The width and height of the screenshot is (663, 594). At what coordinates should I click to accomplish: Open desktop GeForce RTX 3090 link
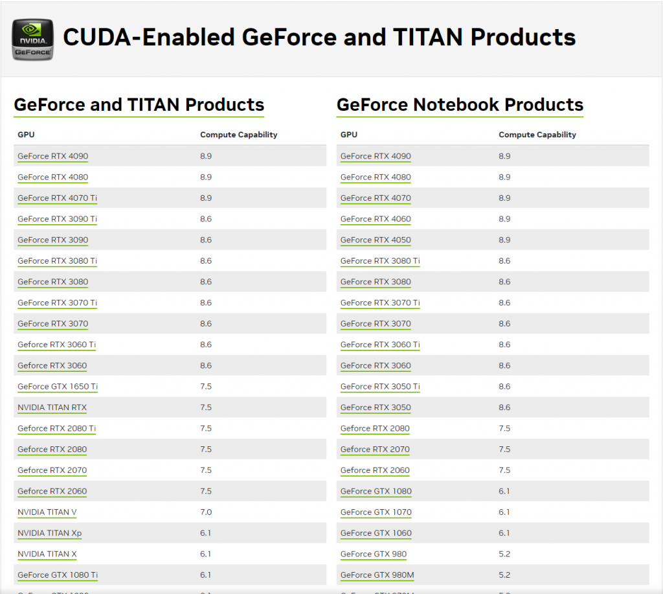(x=53, y=240)
